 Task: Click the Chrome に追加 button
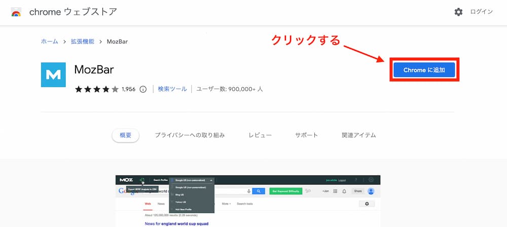[424, 70]
